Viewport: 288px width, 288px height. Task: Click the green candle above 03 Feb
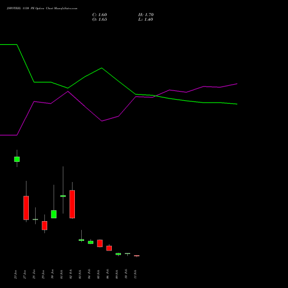point(81,240)
